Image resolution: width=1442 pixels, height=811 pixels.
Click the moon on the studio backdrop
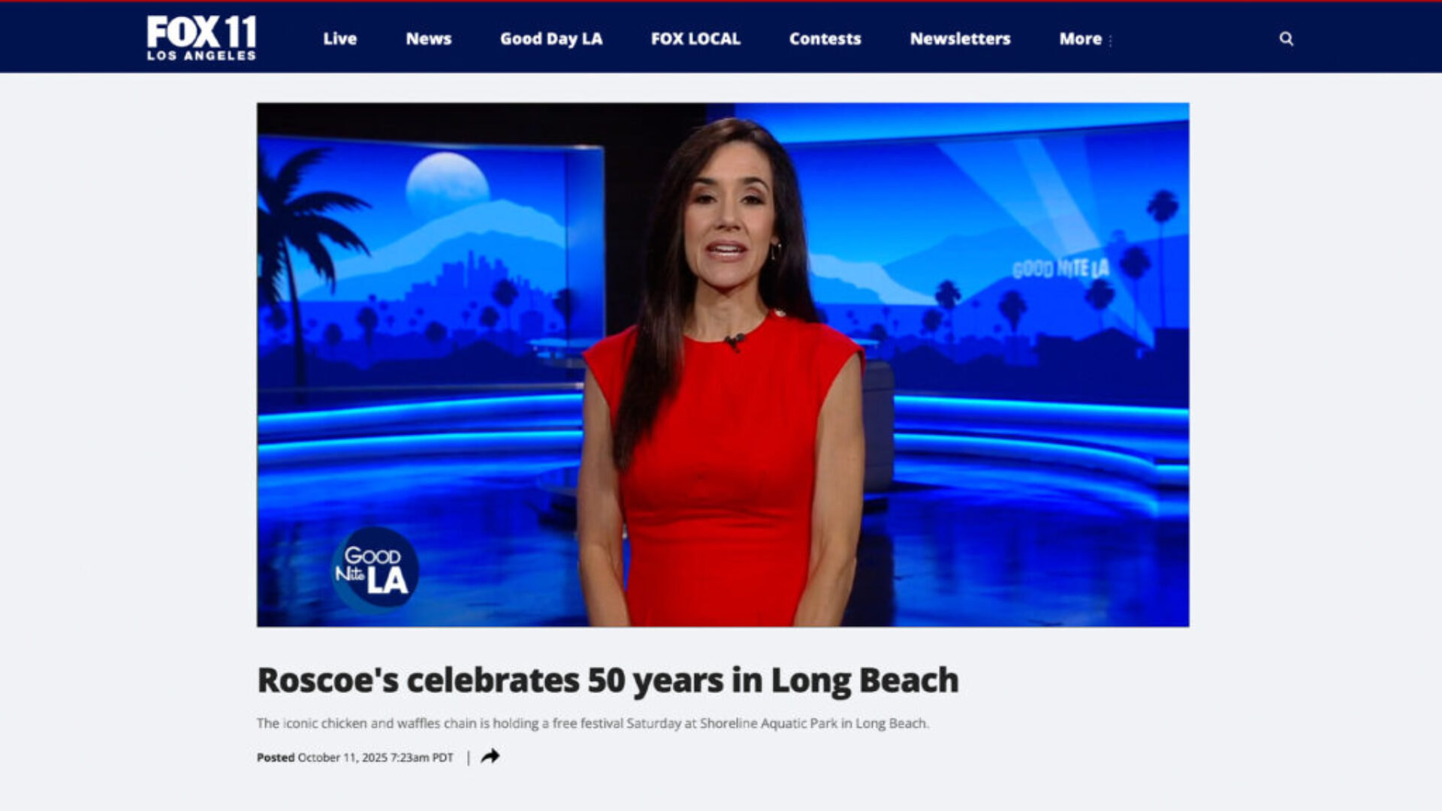click(x=448, y=182)
